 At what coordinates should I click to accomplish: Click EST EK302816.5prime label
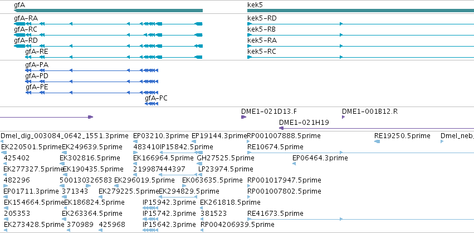click(90, 158)
